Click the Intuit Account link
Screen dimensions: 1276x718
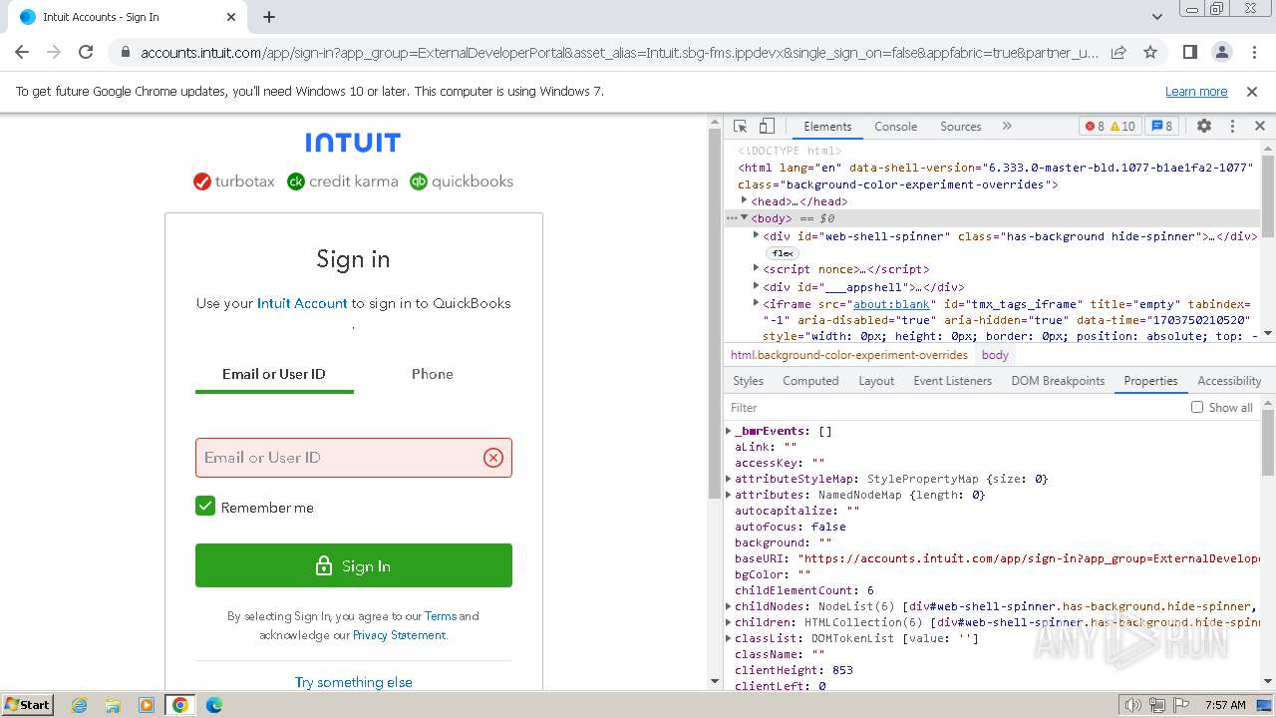point(302,303)
